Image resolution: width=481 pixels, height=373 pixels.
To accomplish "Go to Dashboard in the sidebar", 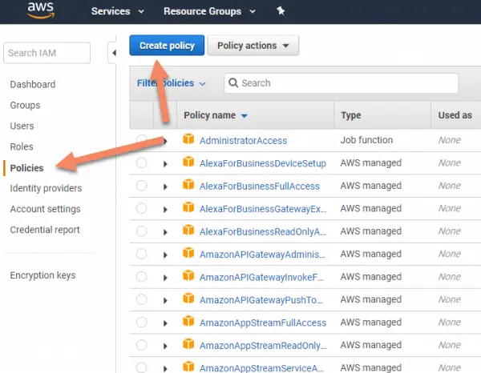I will pos(33,84).
